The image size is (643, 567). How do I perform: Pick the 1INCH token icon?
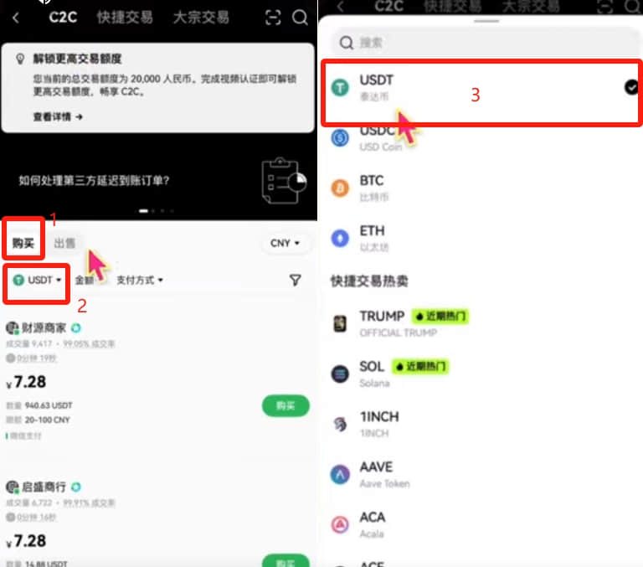(340, 425)
